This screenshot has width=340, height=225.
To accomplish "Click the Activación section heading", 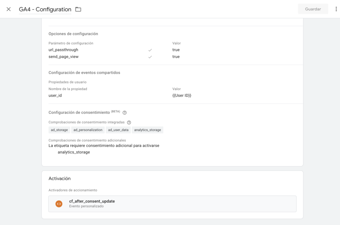I will tap(60, 179).
